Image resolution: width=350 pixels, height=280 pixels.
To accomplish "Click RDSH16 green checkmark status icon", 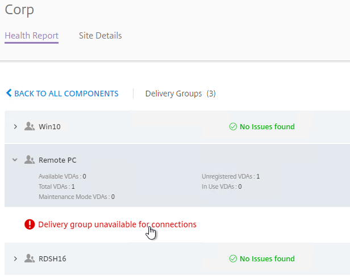I will tap(233, 259).
